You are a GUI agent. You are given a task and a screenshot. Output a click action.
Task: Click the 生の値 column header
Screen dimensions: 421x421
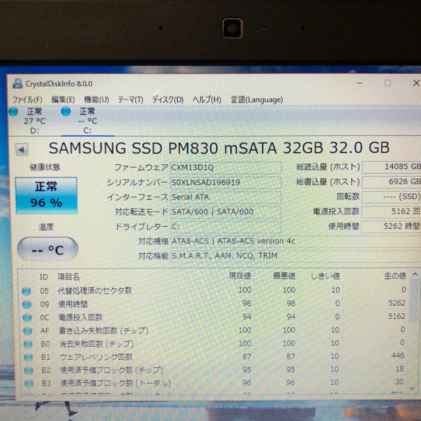click(395, 276)
